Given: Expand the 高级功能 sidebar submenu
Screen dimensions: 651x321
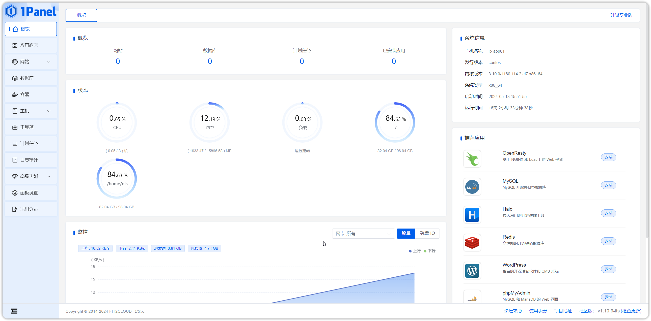Looking at the screenshot, I should (x=49, y=176).
